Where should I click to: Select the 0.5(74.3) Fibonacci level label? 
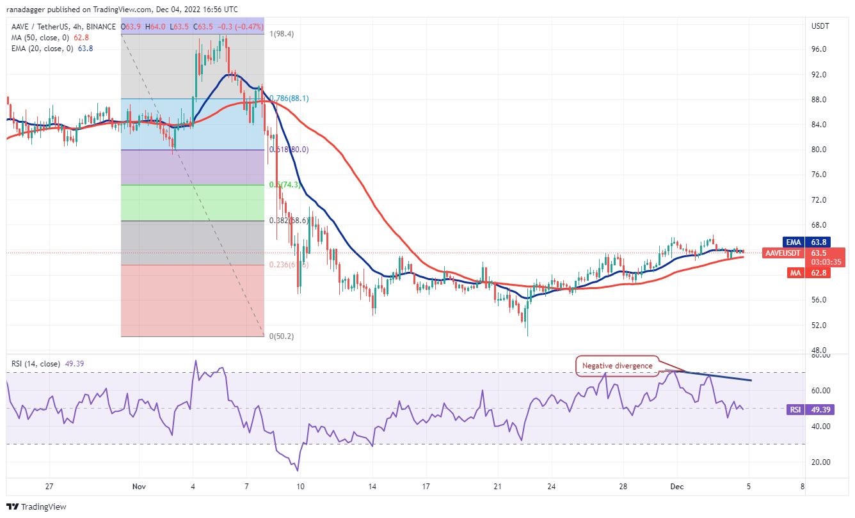[x=283, y=185]
